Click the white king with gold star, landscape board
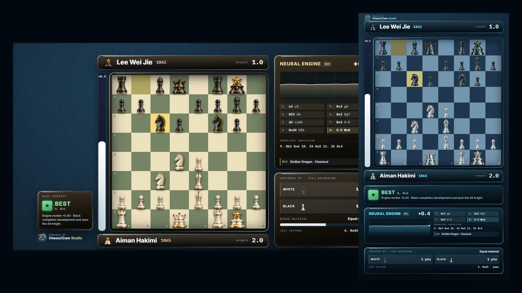 click(x=237, y=219)
